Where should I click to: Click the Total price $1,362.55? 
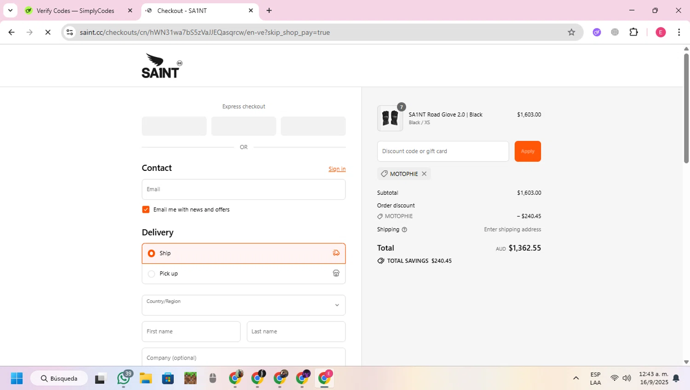coord(524,248)
